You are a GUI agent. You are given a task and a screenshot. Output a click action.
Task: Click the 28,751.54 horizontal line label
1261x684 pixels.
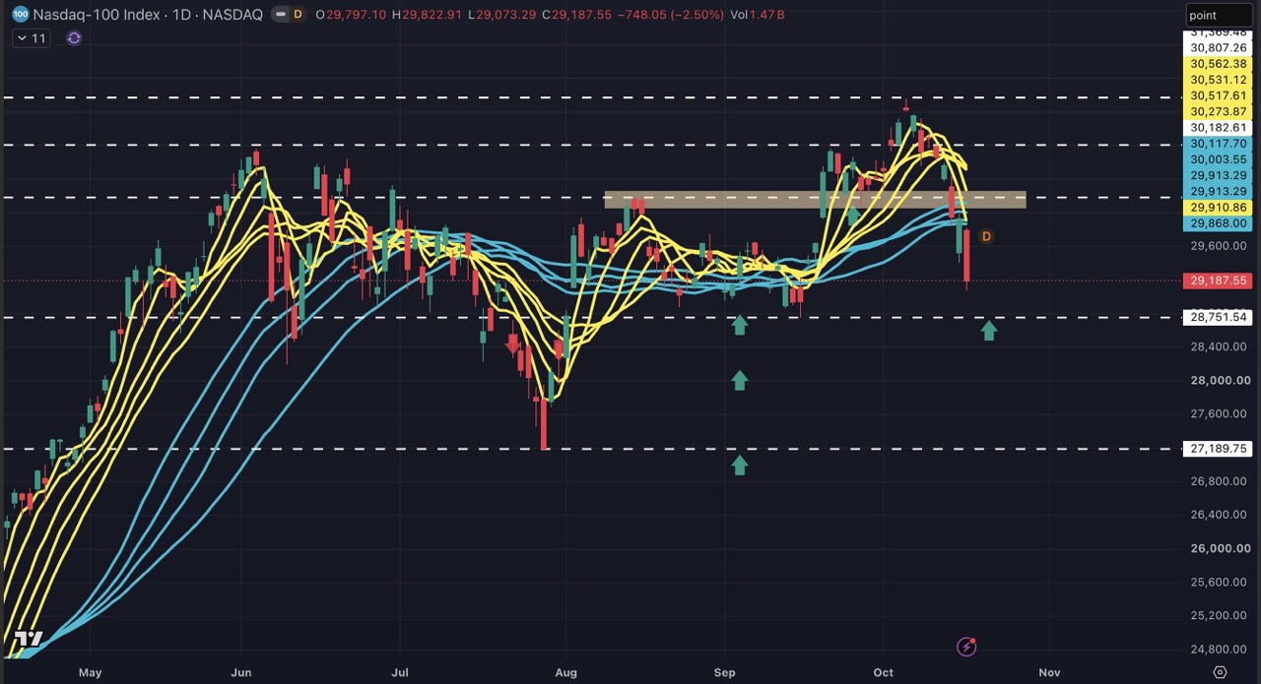coord(1219,317)
